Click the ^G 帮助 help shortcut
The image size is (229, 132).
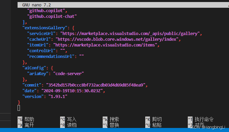click(26, 119)
